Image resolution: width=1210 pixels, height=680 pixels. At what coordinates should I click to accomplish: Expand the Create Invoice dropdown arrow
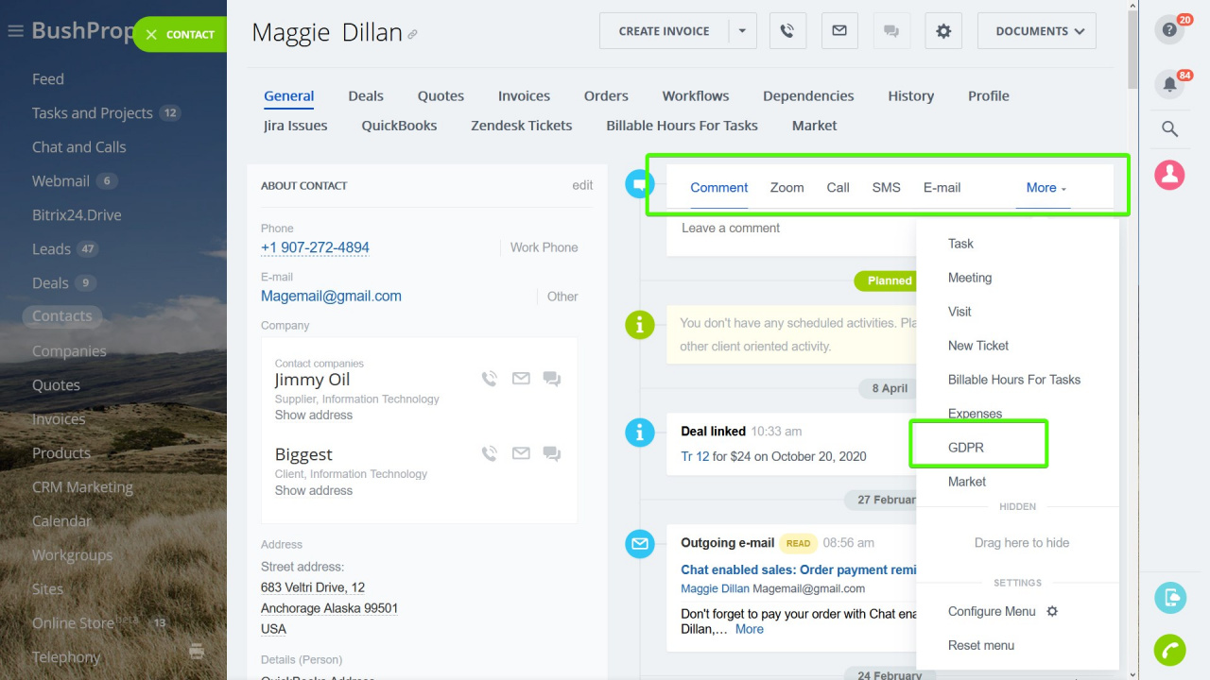742,31
